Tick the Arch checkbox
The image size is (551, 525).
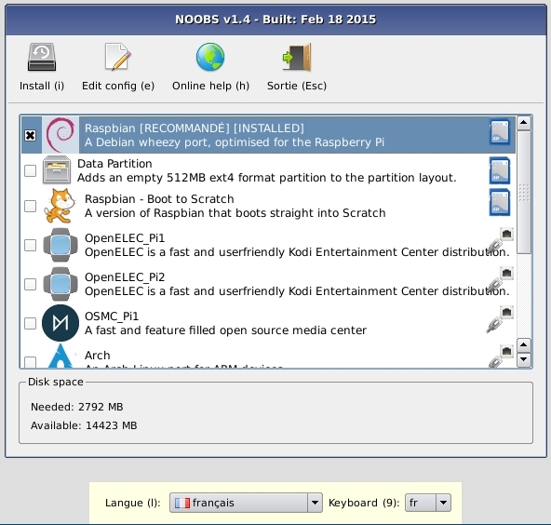[x=30, y=362]
